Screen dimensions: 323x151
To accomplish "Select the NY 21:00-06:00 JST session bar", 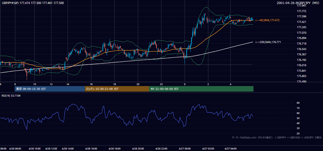I will tap(201, 89).
